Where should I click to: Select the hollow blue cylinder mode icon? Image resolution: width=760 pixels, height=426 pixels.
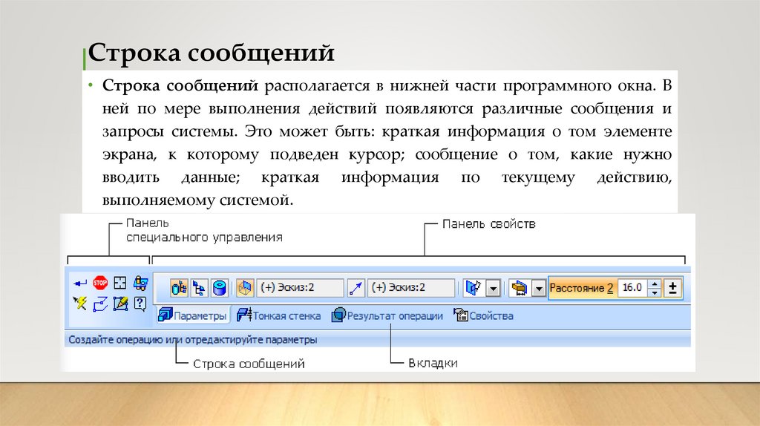click(220, 288)
